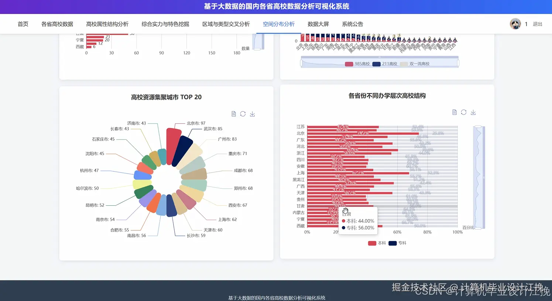Click the 上海市: 62 label
Image resolution: width=552 pixels, height=301 pixels.
(227, 219)
